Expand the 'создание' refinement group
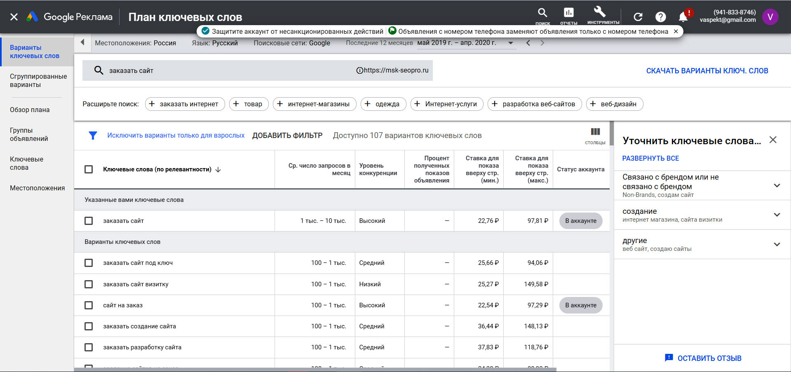Screen dimensions: 791x372 777,215
